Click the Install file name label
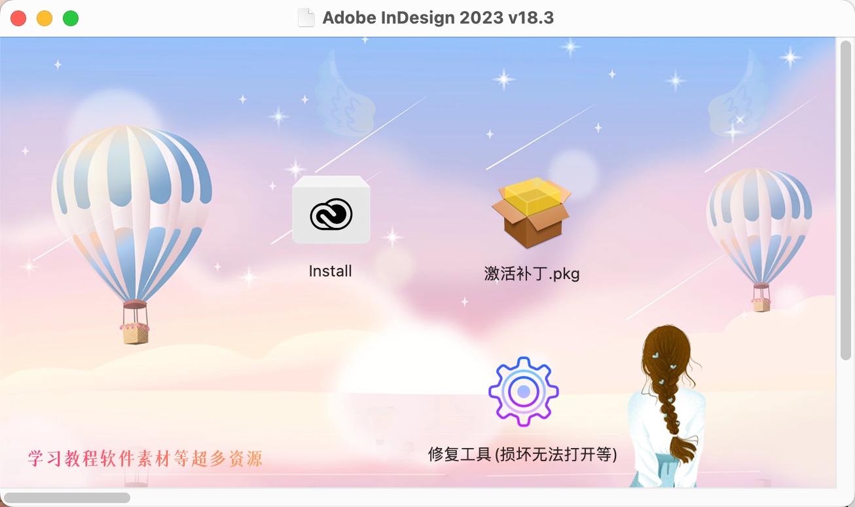 [331, 271]
